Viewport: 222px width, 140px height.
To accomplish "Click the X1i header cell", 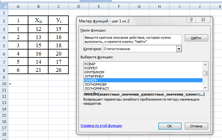I will (38, 21).
